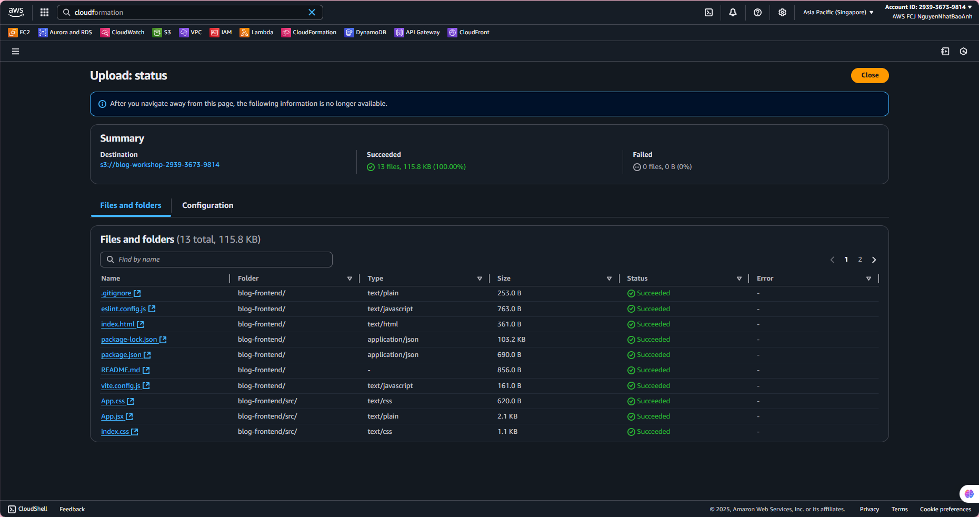Viewport: 979px width, 517px height.
Task: Open CloudShell from the top bar icon
Action: (x=708, y=12)
